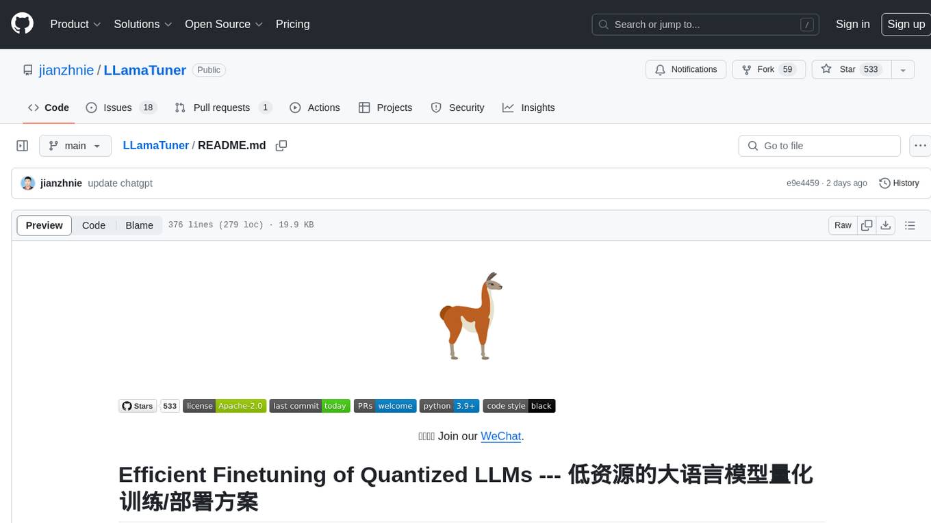Click the Issues count 18
931x523 pixels.
pyautogui.click(x=148, y=107)
